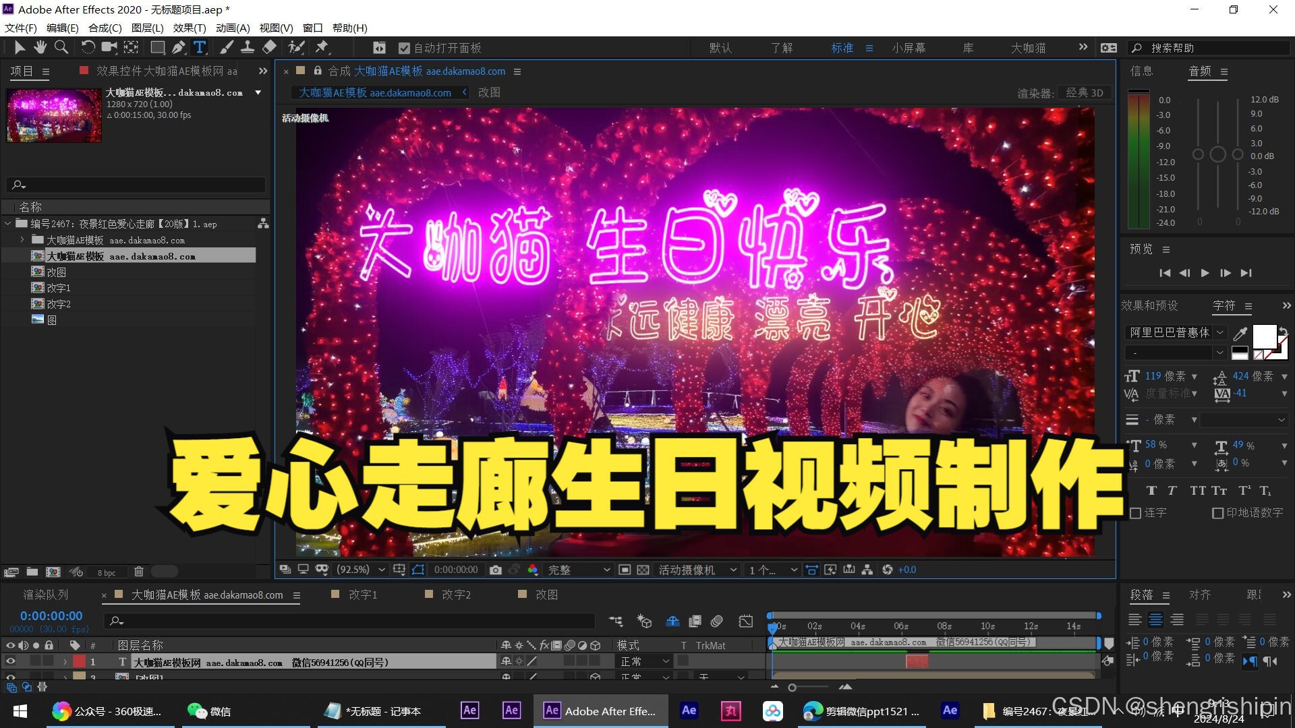Image resolution: width=1295 pixels, height=728 pixels.
Task: Pick color with the eyedropper in Character panel
Action: [x=1240, y=333]
